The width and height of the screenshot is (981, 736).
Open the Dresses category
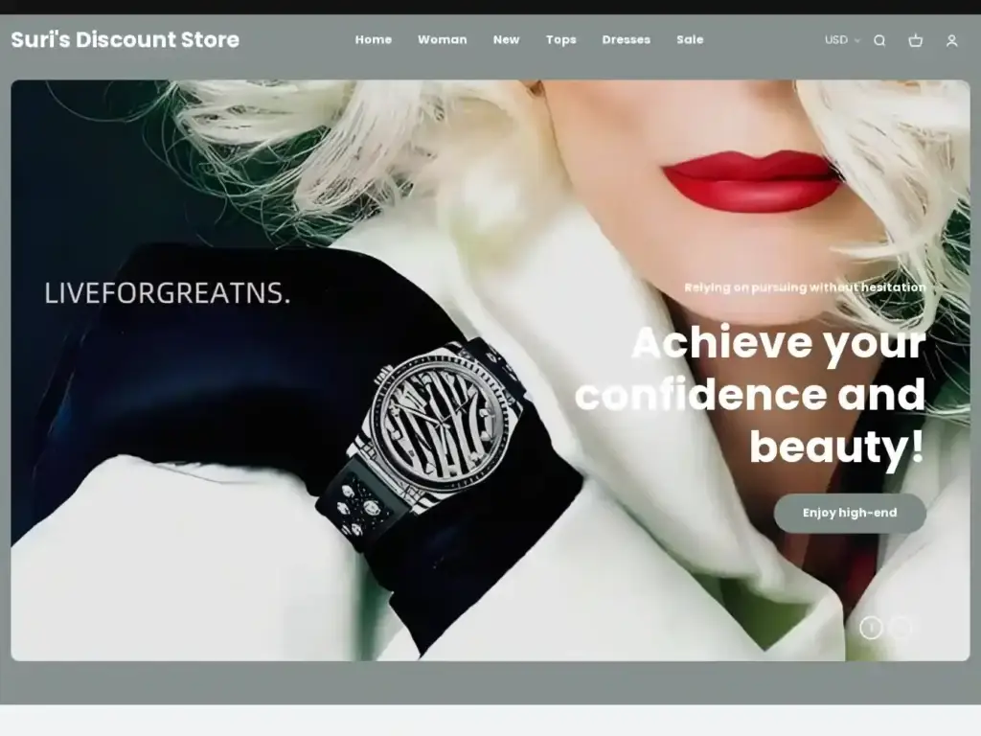626,40
